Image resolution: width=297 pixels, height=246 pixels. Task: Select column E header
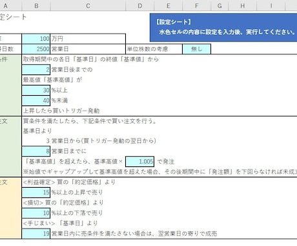pos(169,6)
